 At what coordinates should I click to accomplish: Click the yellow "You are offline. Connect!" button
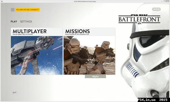pyautogui.click(x=27, y=10)
